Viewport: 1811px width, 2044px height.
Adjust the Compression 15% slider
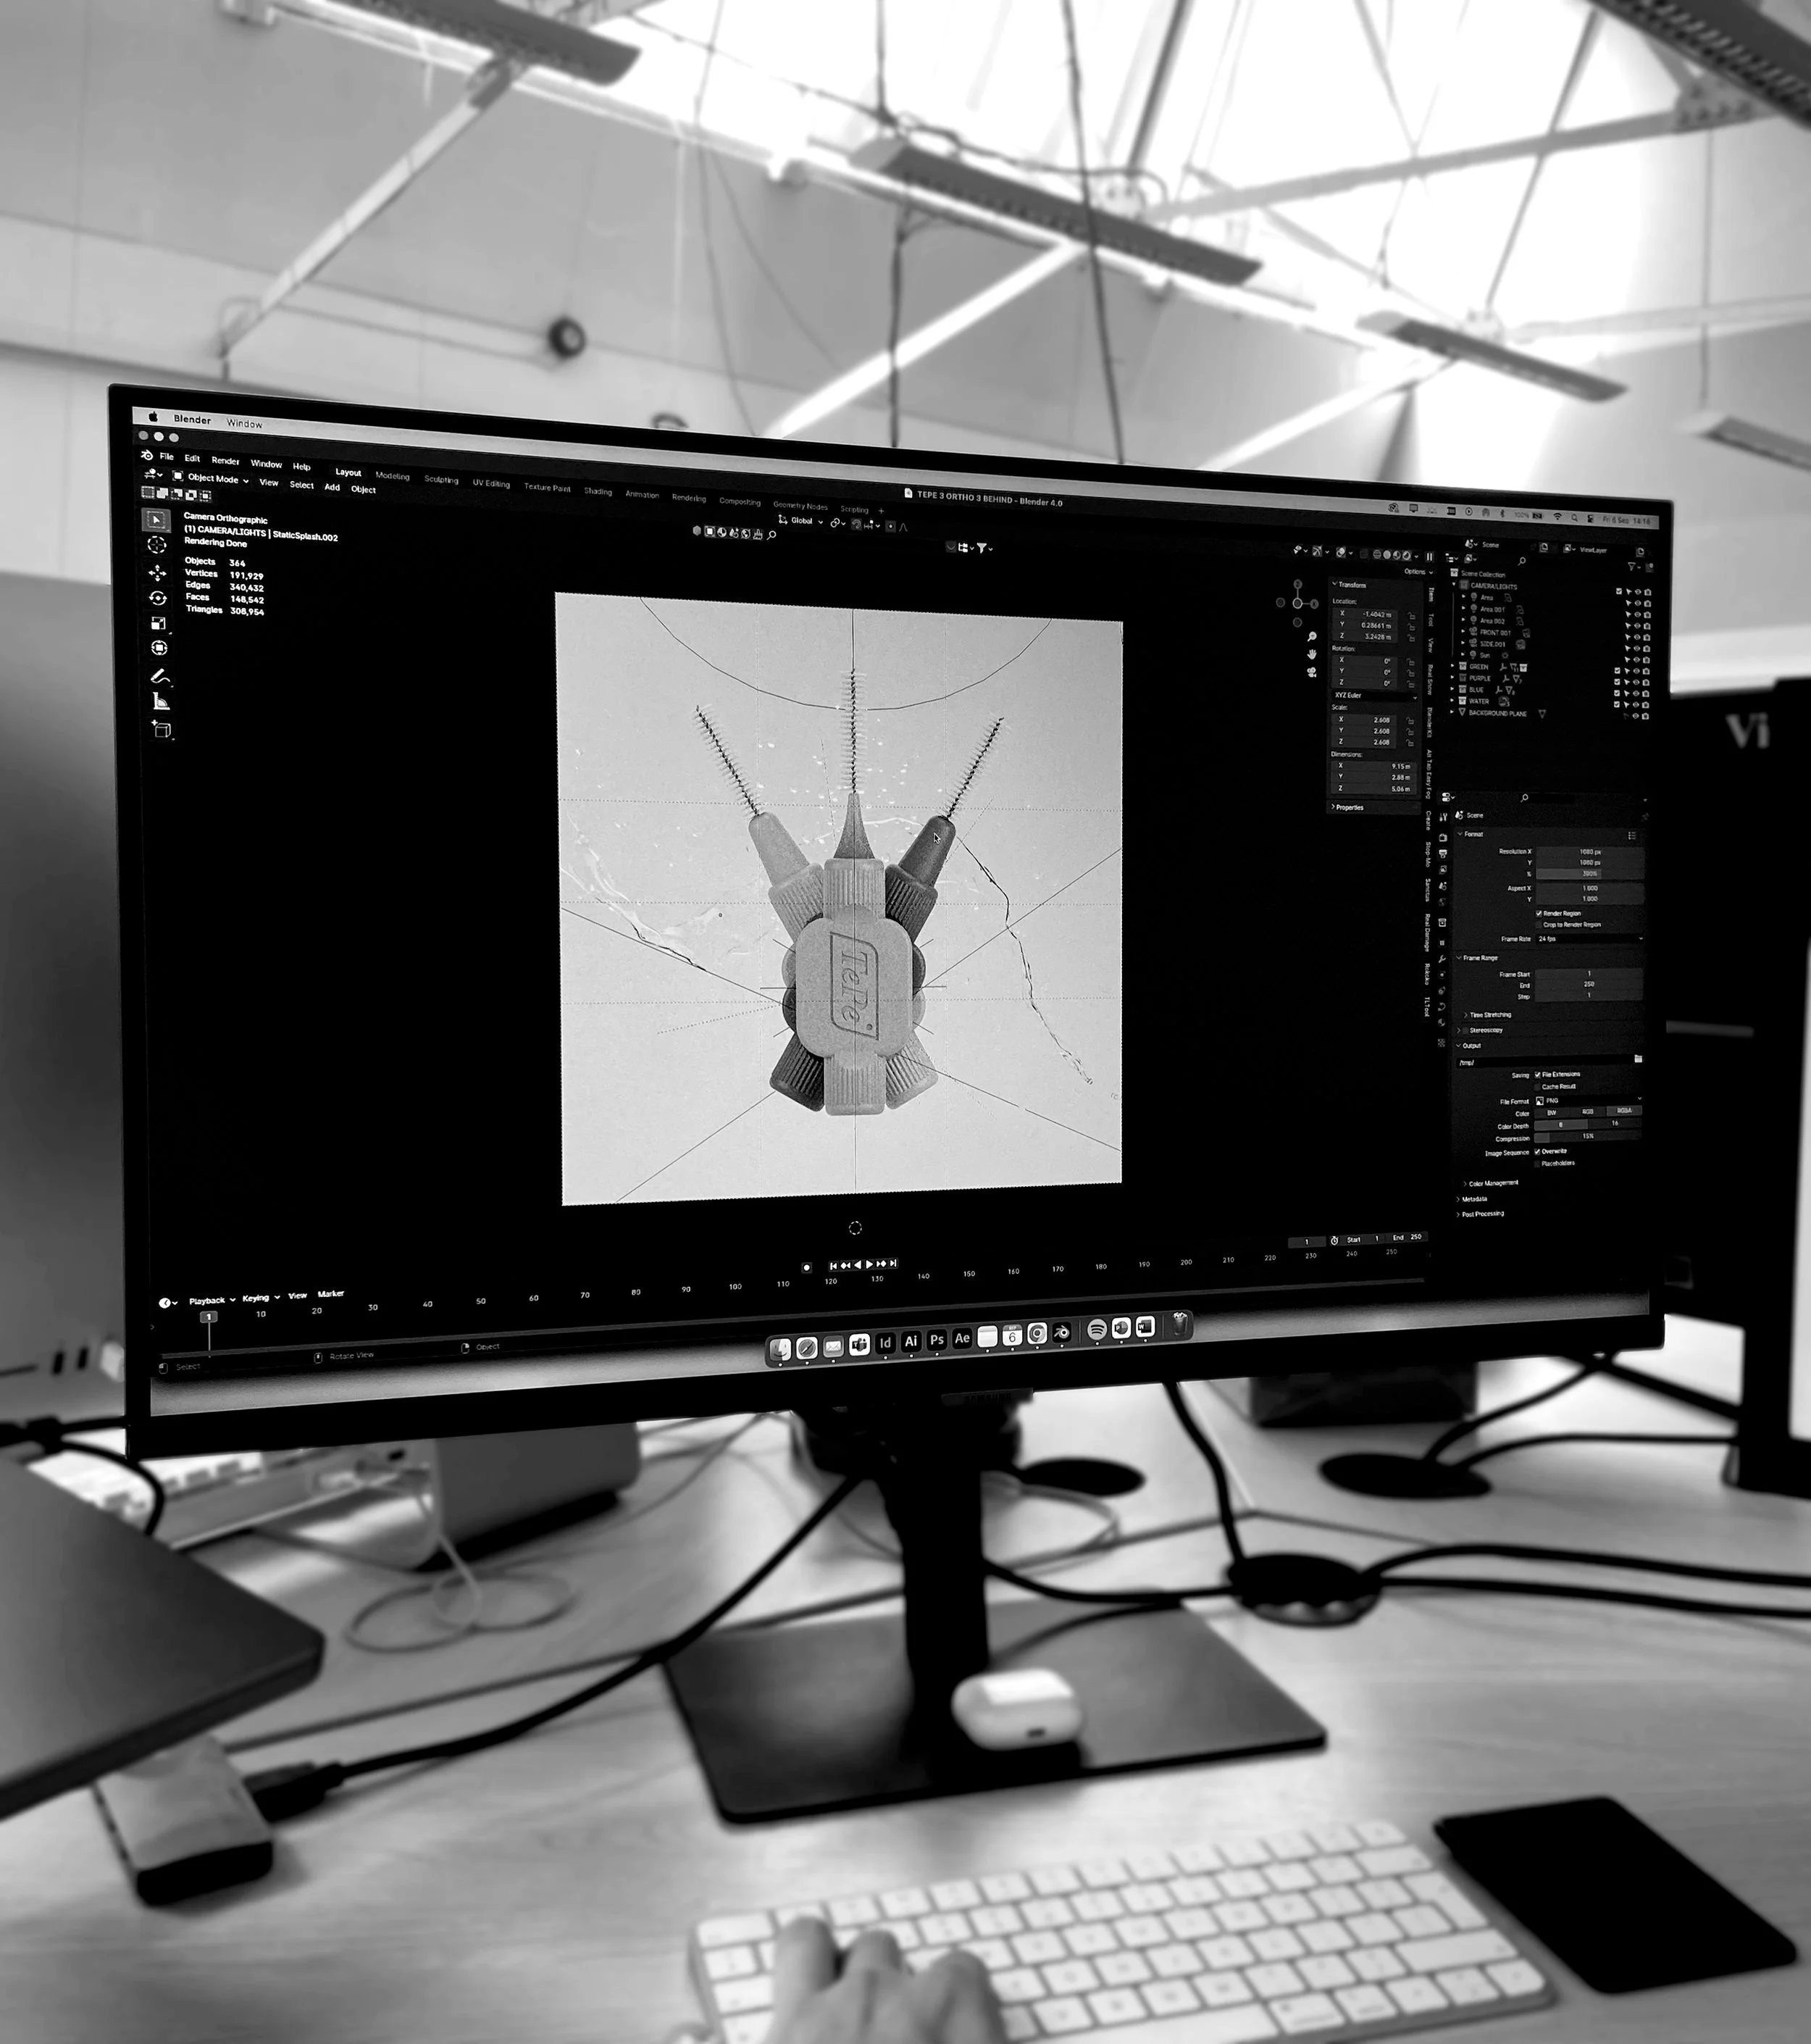1588,1137
